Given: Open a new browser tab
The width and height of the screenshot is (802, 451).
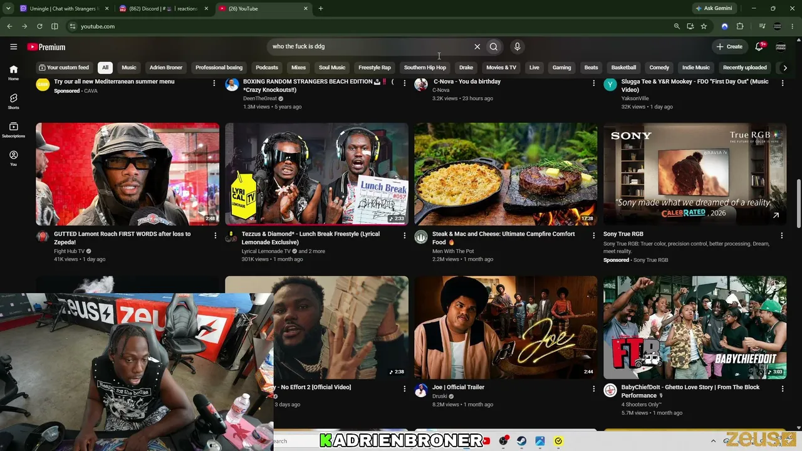Looking at the screenshot, I should coord(321,9).
